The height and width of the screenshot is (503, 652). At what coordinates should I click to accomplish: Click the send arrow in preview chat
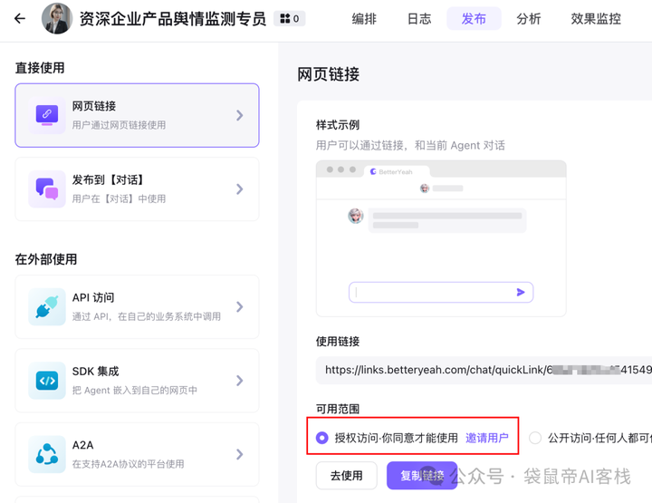pos(521,292)
